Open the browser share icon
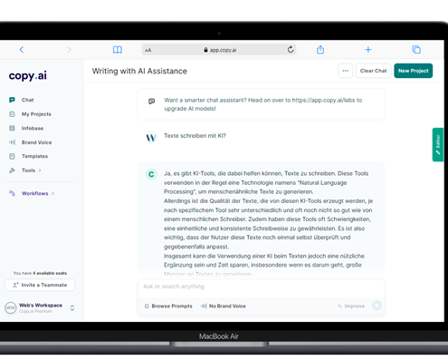448x360 pixels. click(320, 49)
